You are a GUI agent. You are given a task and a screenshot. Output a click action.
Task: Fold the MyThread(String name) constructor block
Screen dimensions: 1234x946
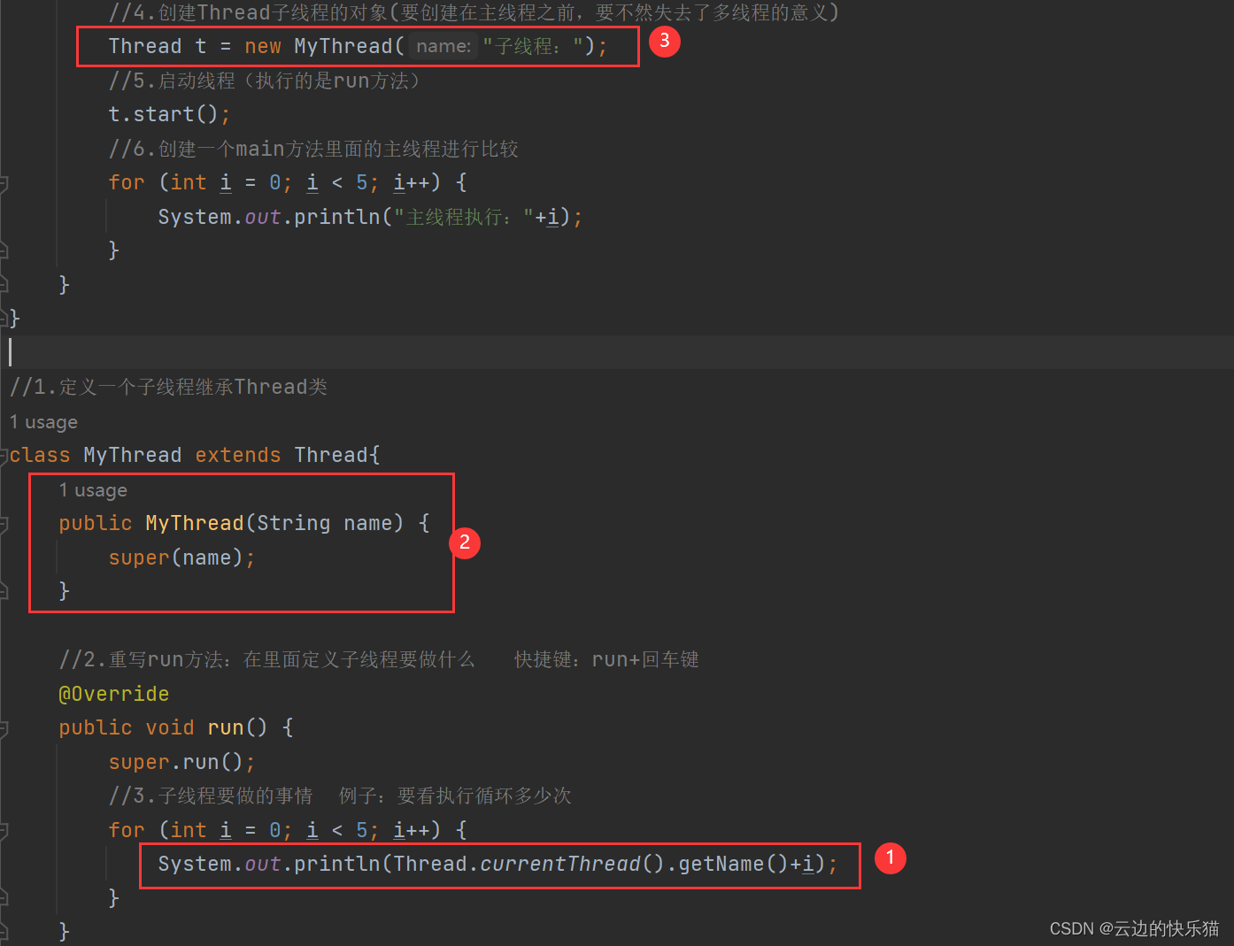(x=4, y=524)
